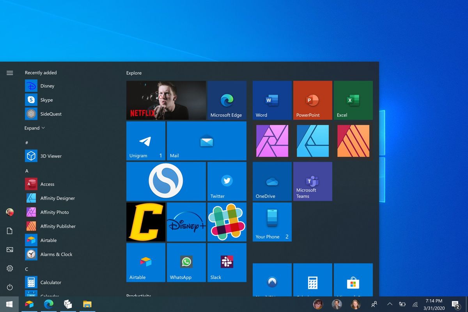Launch the PowerPoint tile
Viewport: 468px width, 312px height.
312,100
